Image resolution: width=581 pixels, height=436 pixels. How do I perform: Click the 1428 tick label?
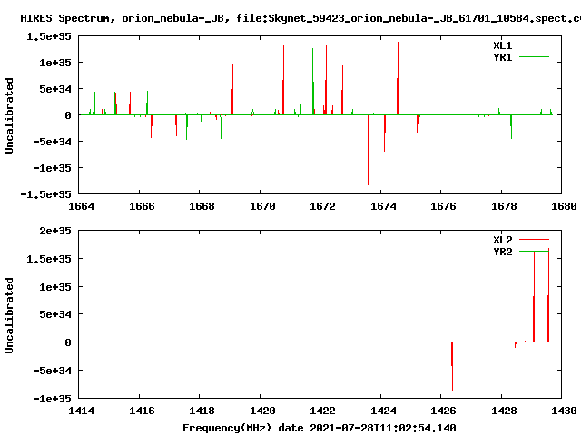point(504,411)
